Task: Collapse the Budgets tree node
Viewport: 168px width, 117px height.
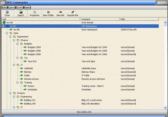Action: [17, 44]
